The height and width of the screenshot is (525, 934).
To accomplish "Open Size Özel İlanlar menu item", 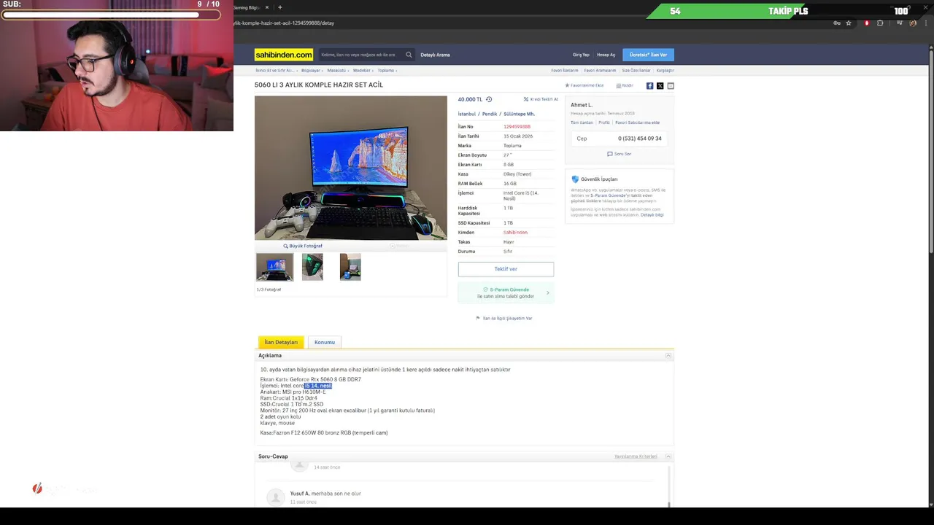I will pos(636,71).
